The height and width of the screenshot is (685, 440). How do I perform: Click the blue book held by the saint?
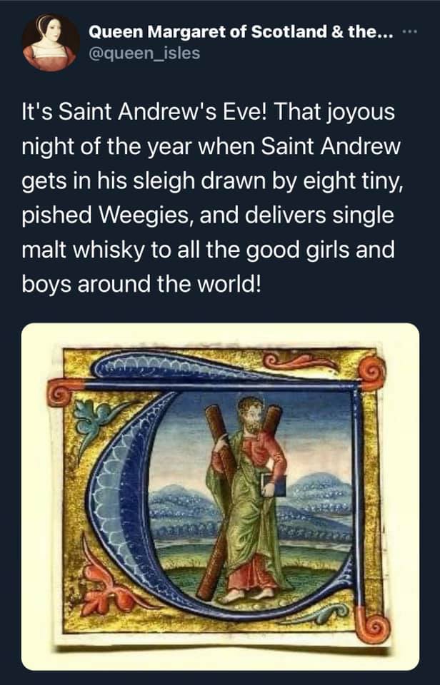(x=275, y=487)
